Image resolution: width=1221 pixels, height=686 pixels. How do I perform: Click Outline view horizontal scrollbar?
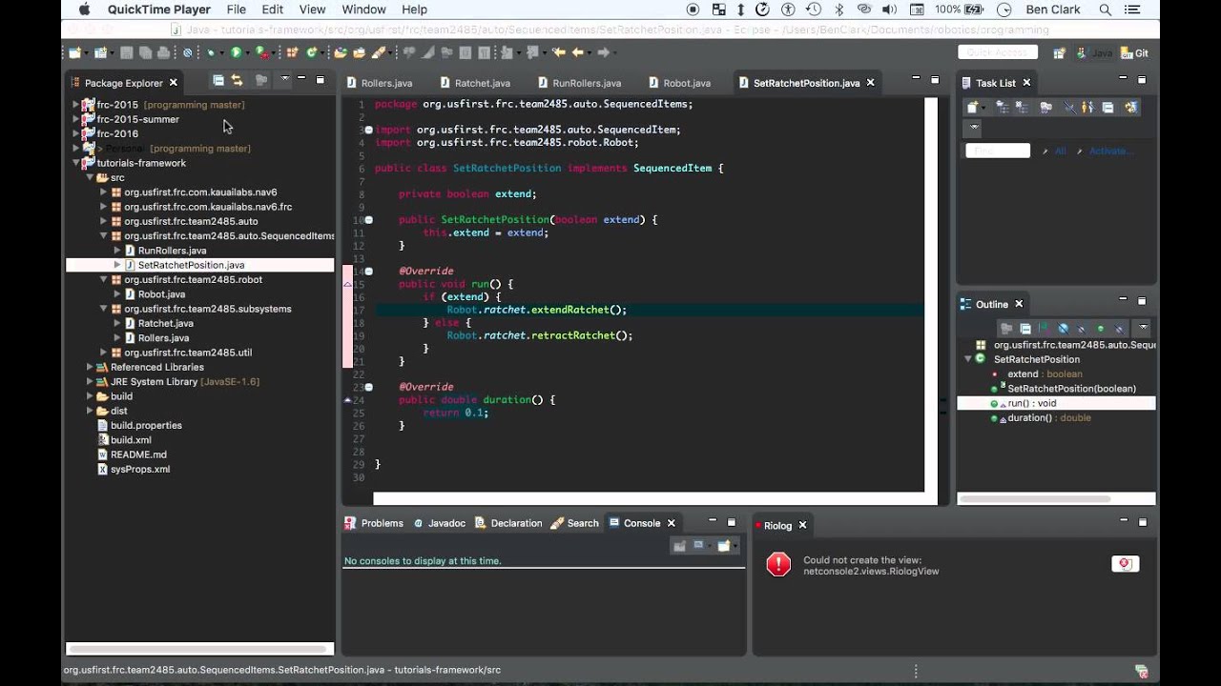click(x=1035, y=498)
